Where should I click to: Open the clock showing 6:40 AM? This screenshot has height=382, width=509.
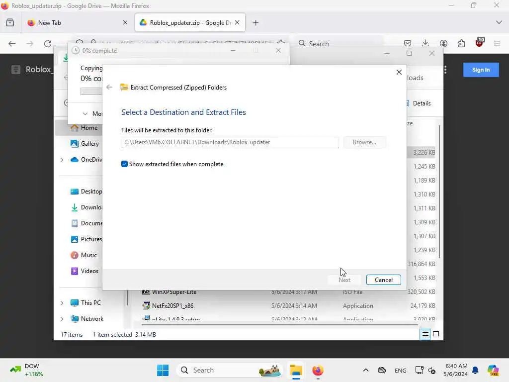click(455, 370)
